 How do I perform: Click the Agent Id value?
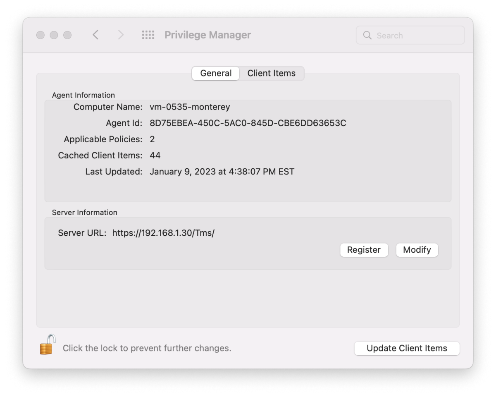(x=248, y=123)
